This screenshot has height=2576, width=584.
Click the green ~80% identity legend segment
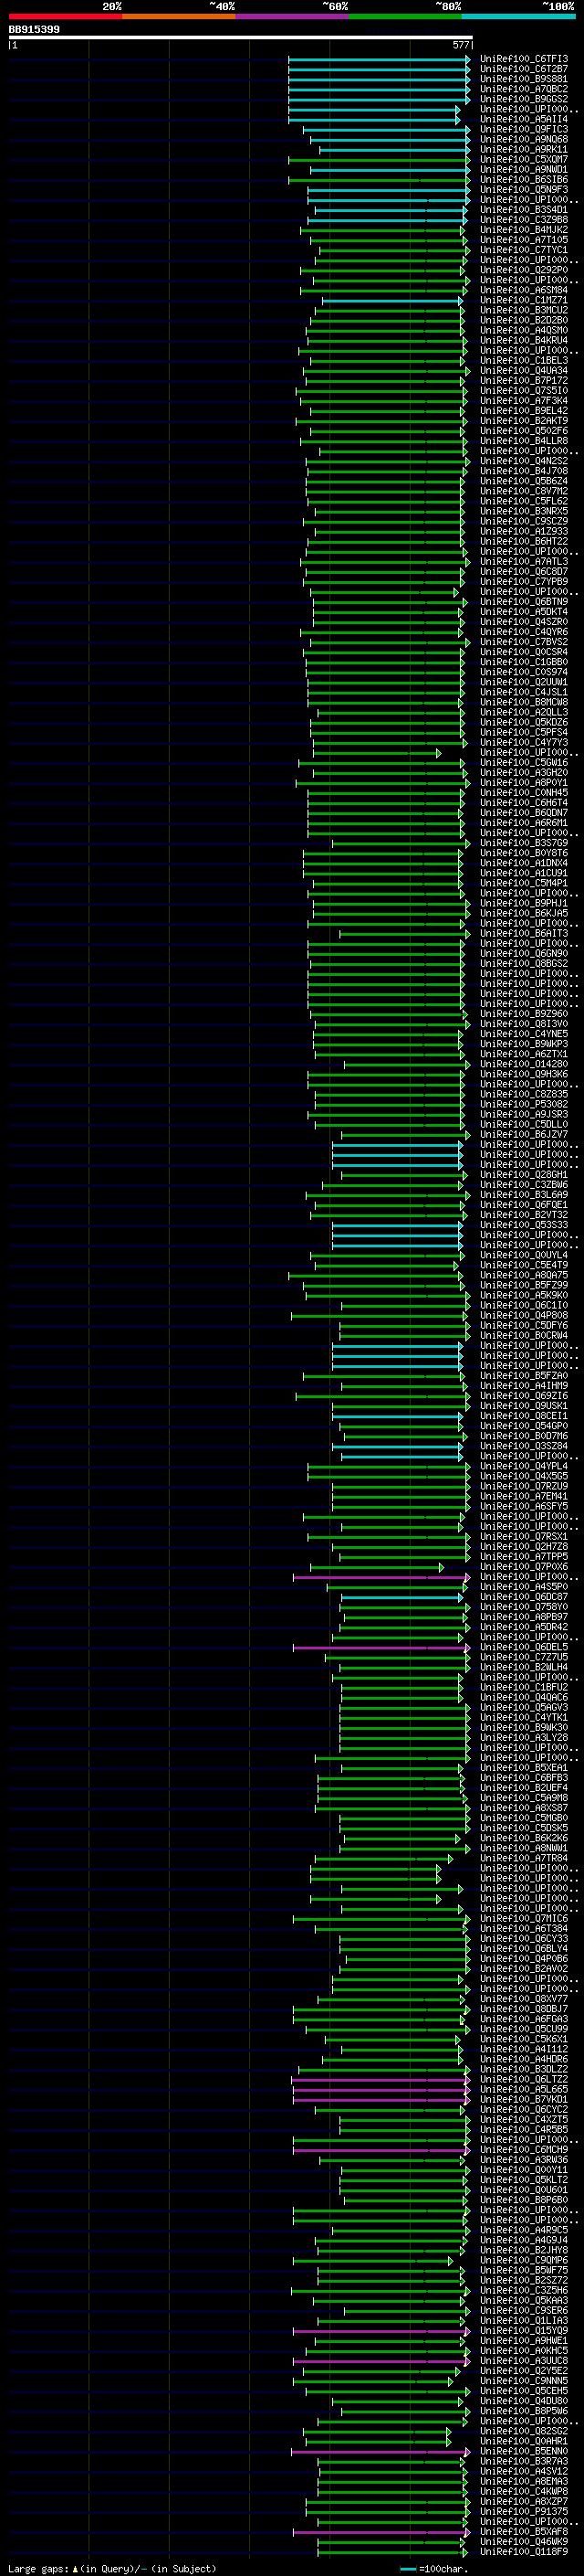coord(405,16)
